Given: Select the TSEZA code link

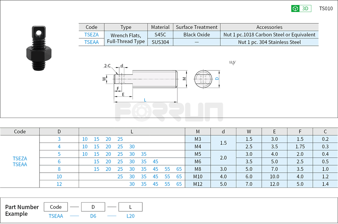Looking at the screenshot, I should pyautogui.click(x=91, y=34).
